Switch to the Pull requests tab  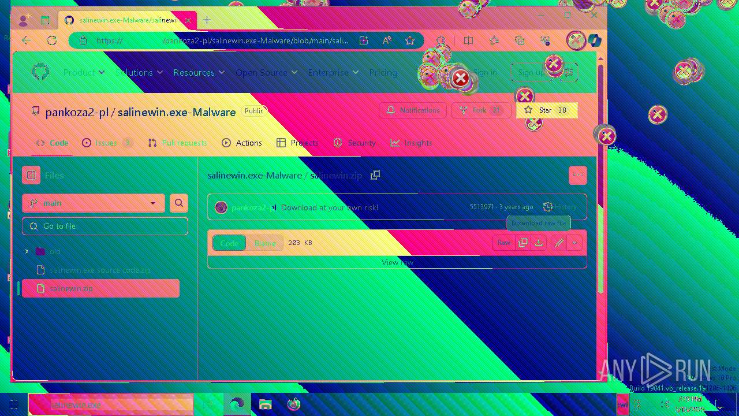(177, 143)
